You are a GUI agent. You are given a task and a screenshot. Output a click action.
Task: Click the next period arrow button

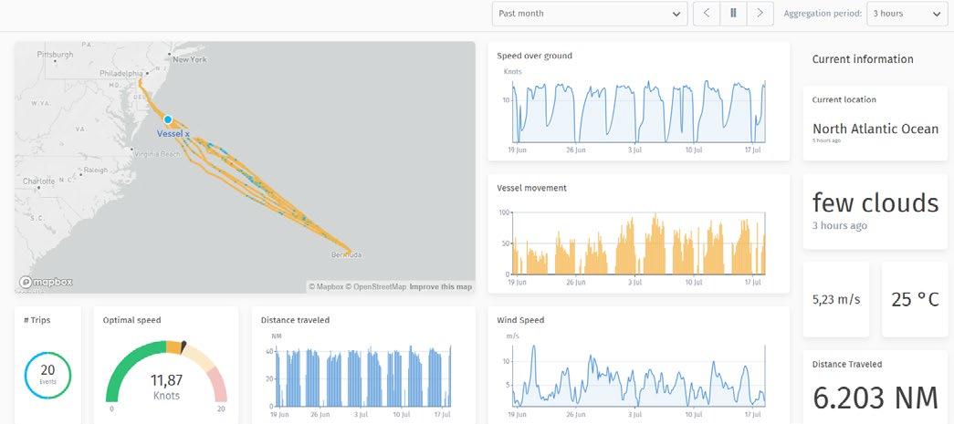pyautogui.click(x=760, y=14)
